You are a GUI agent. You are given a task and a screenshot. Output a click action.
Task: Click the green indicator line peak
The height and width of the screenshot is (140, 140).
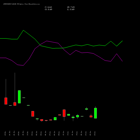point(23,30)
